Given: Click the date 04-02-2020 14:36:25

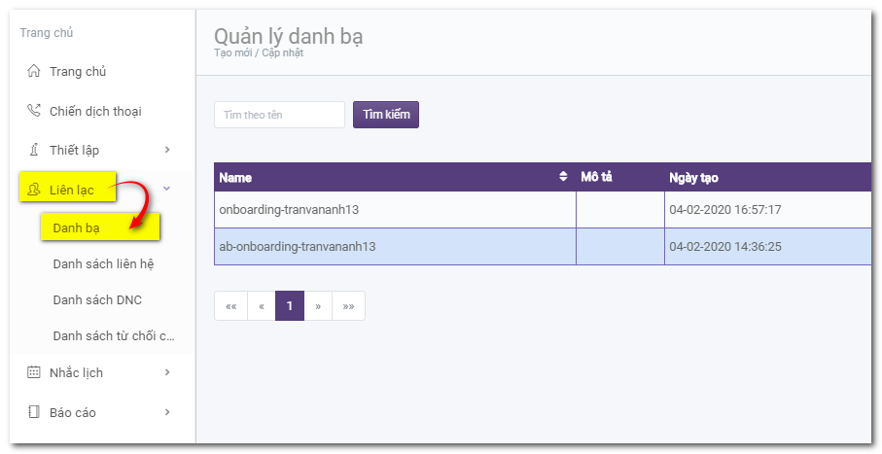Looking at the screenshot, I should click(x=725, y=246).
